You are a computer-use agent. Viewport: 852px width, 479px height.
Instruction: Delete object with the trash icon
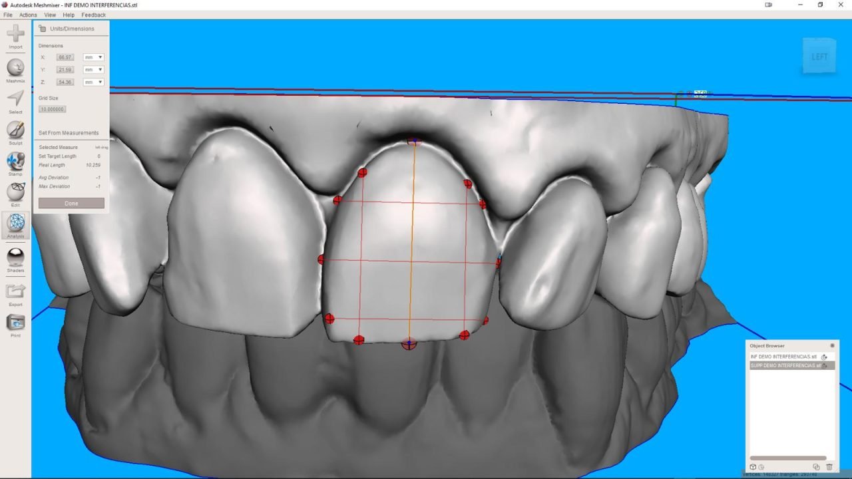pos(829,467)
